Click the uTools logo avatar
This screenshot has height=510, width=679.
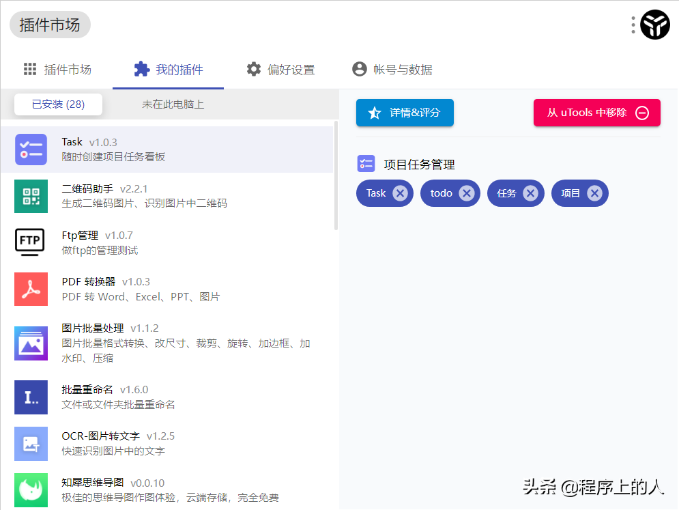point(654,25)
